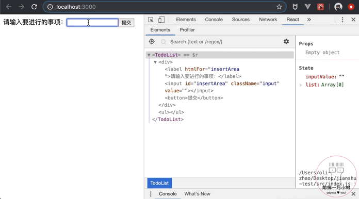Select the React tab

(292, 20)
